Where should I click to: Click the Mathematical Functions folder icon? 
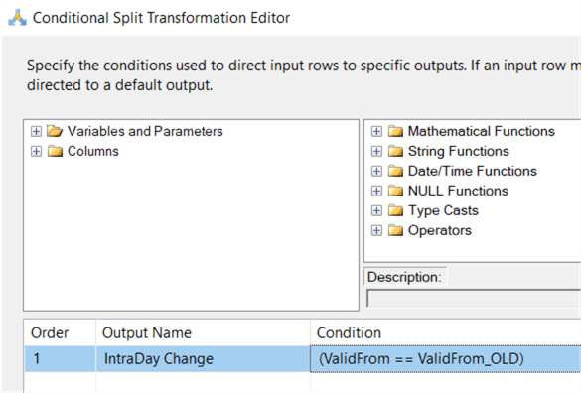(395, 131)
